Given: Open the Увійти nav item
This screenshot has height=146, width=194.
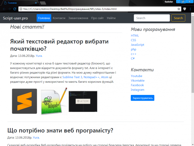Looking at the screenshot, I should tap(111, 18).
